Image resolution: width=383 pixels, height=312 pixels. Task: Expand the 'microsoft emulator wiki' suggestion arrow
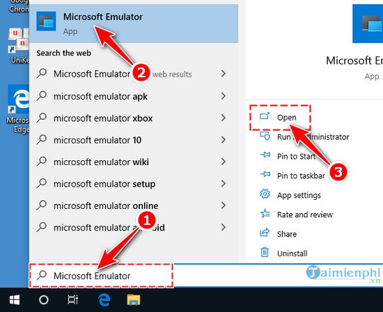[224, 162]
